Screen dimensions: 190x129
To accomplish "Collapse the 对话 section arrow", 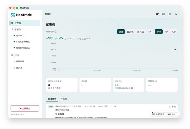I will pos(38,55).
